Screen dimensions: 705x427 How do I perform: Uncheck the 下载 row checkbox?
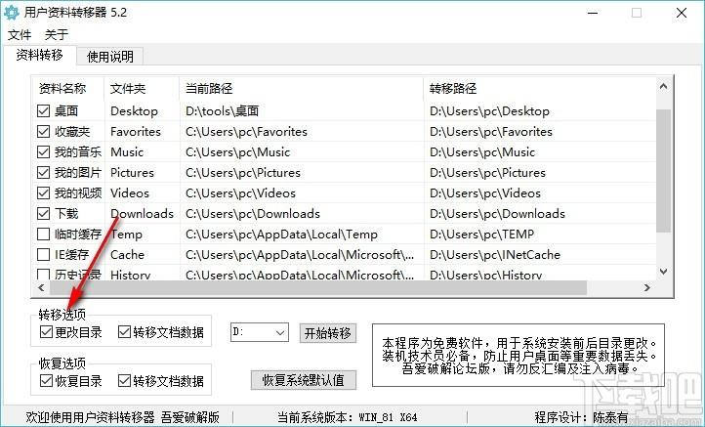click(x=43, y=213)
